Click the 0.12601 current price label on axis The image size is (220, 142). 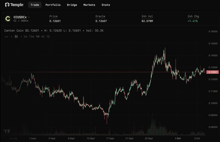(x=213, y=72)
